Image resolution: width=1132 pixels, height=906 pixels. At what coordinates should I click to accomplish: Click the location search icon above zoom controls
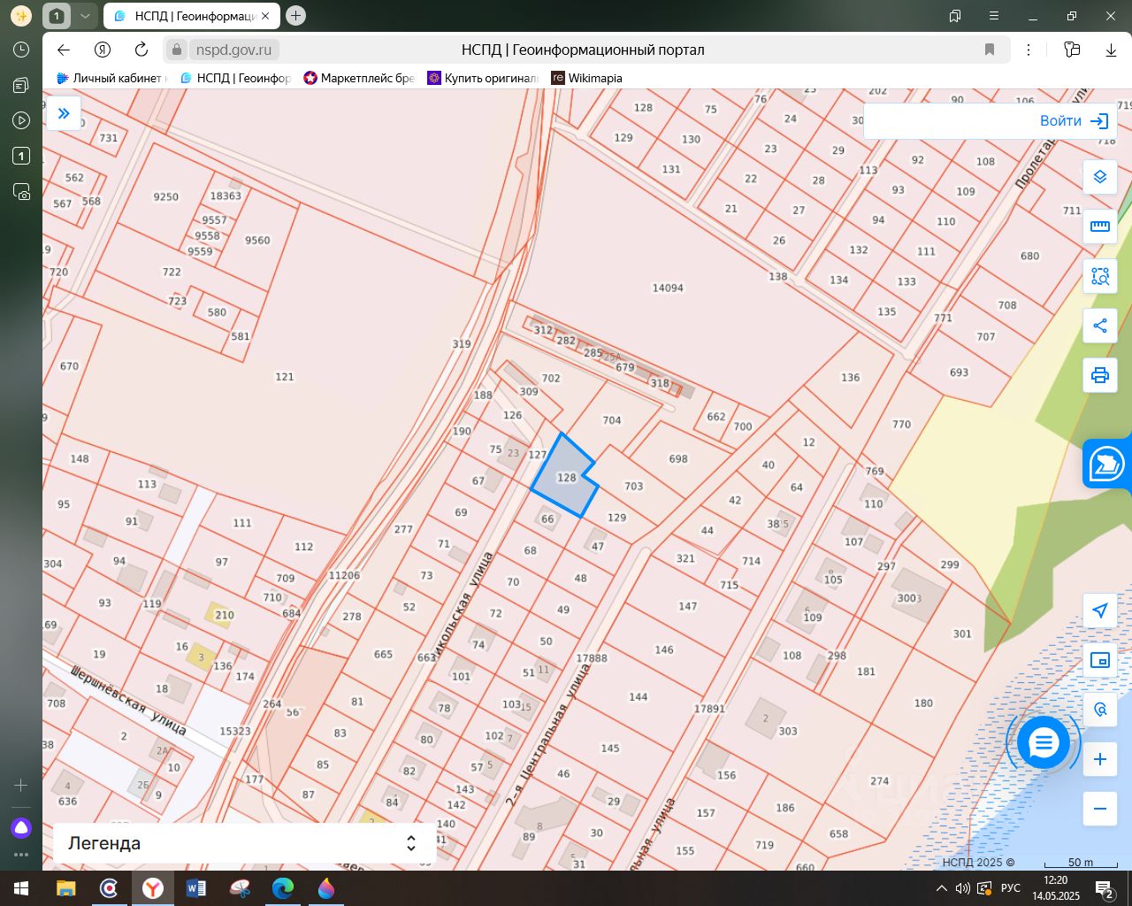coord(1100,710)
